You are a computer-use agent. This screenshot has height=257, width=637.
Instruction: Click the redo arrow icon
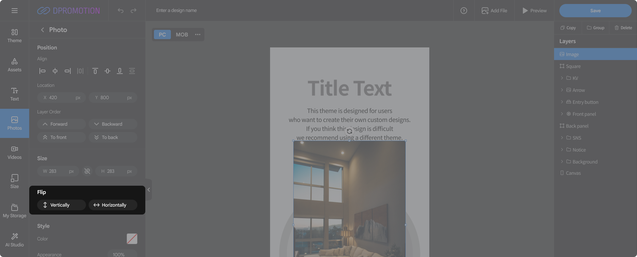[133, 11]
